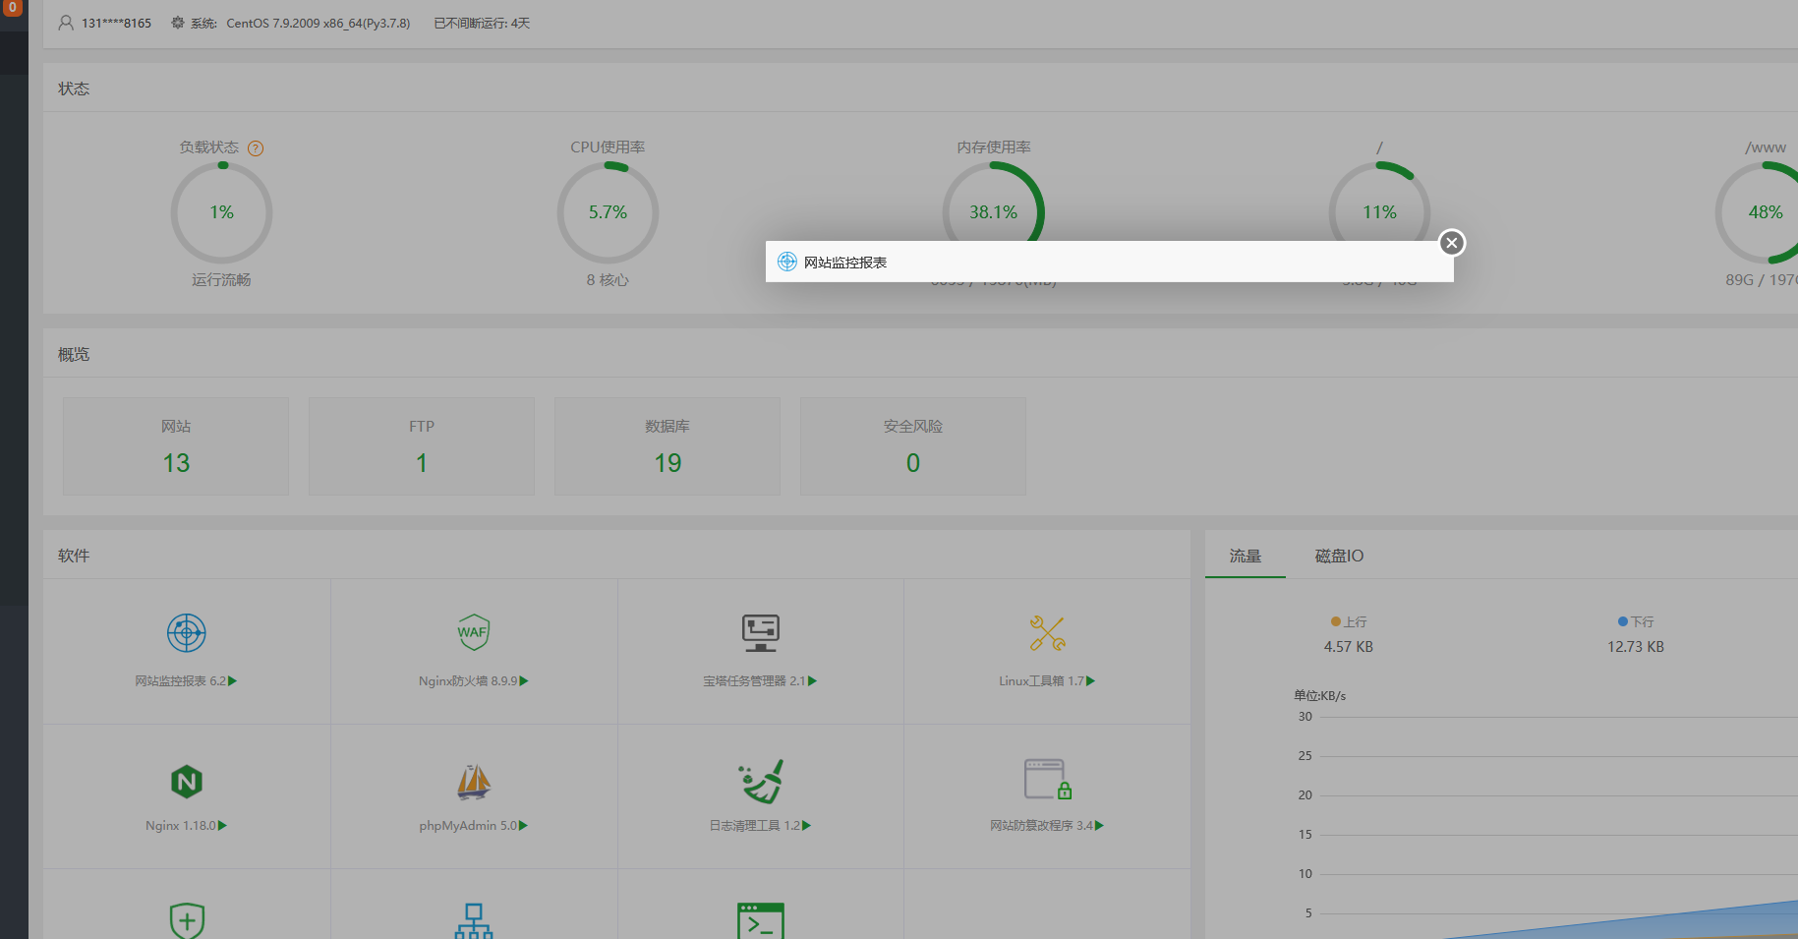
Task: Open the 数据库 overview card showing 19
Action: click(667, 446)
